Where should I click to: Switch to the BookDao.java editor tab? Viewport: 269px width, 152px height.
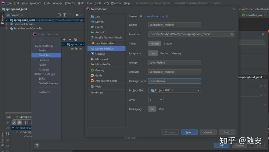tap(253, 15)
